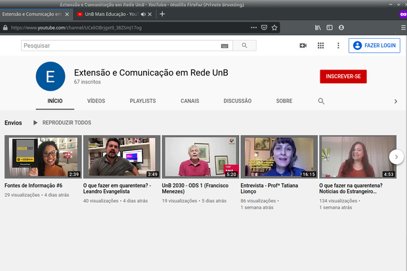The height and width of the screenshot is (271, 407).
Task: Open Firefox account icon
Action: 341,28
